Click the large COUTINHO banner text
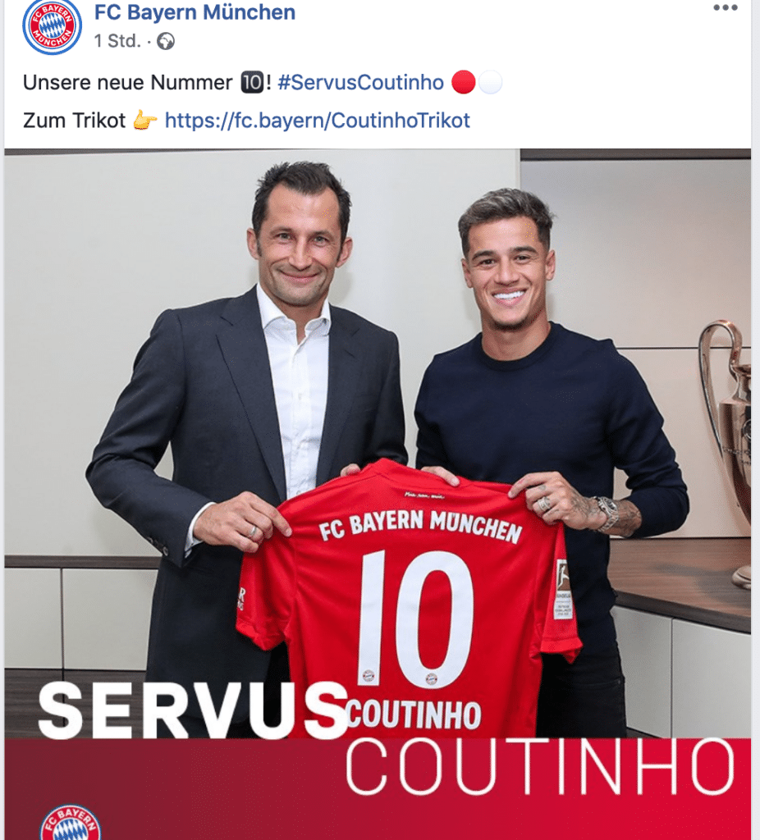The image size is (760, 840). point(540,767)
